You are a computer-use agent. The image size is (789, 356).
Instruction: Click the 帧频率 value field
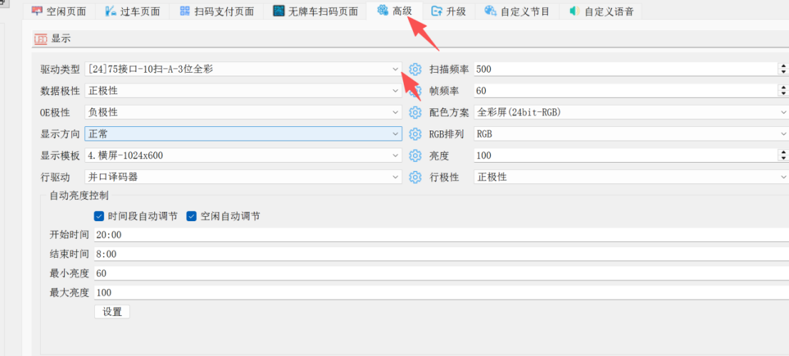[626, 91]
